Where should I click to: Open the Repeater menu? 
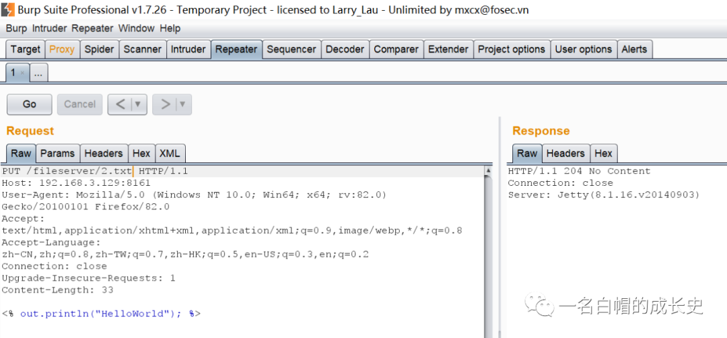point(93,28)
